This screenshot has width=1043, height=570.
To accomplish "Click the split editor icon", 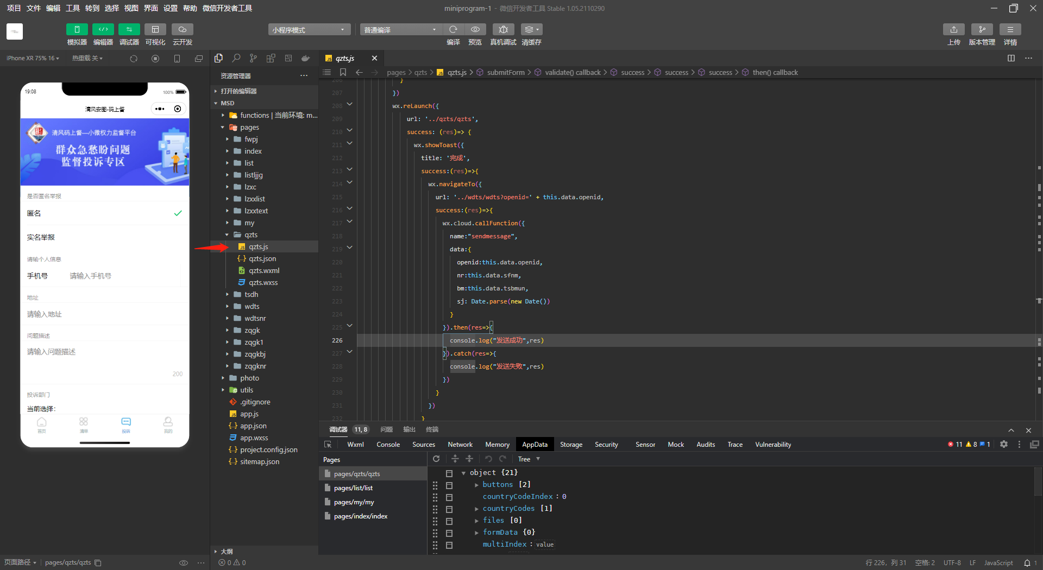I will 1011,58.
